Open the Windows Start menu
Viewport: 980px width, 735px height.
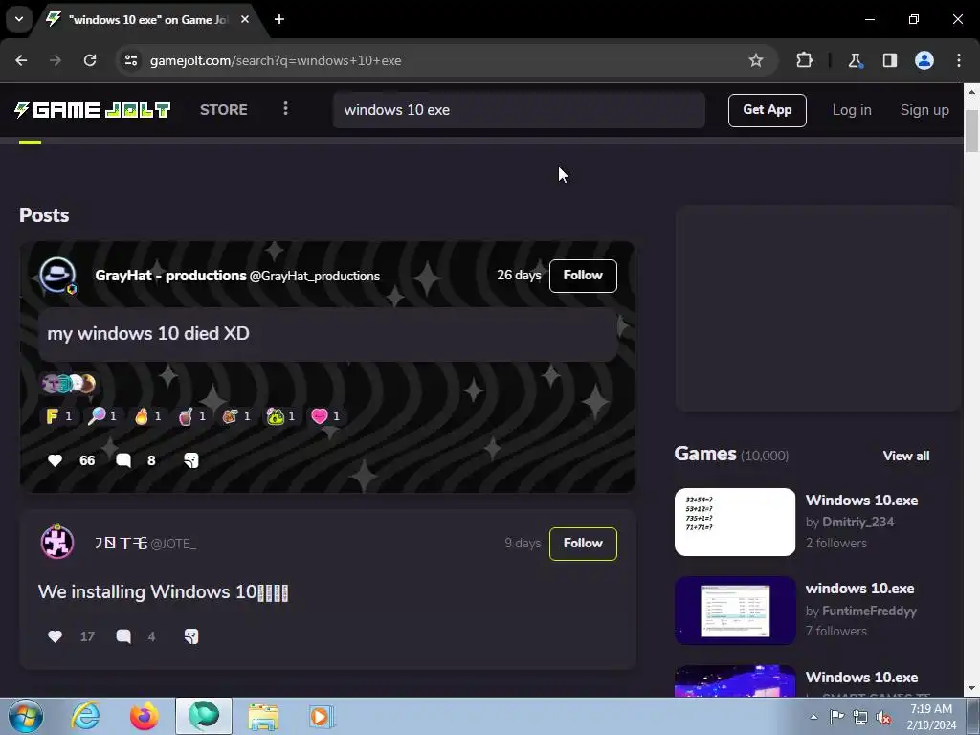tap(25, 716)
